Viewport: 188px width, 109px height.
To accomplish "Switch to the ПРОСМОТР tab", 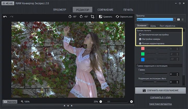I will [x=60, y=10].
